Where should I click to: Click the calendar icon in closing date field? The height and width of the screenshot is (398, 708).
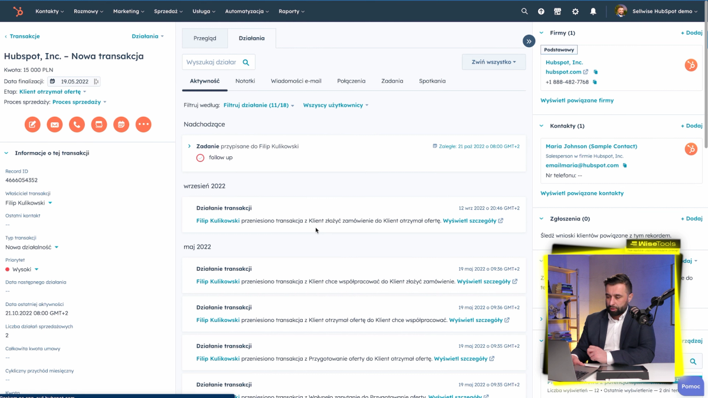[53, 81]
